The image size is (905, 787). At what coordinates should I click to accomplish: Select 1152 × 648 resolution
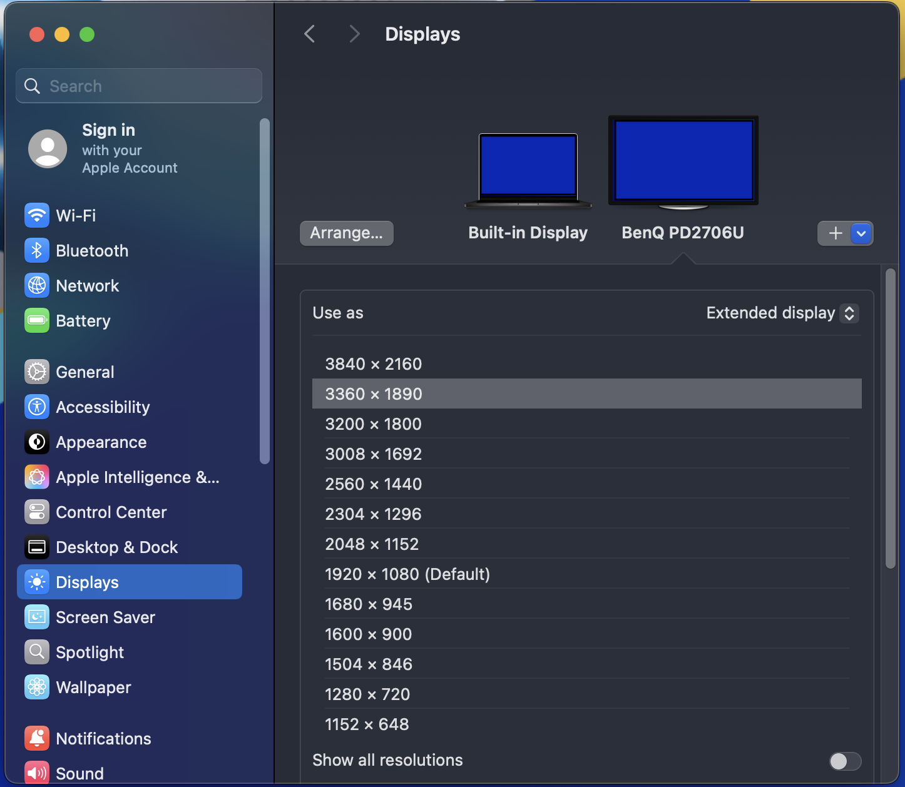587,724
